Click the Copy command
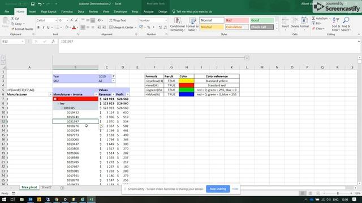362x203 pixels. click(16, 24)
